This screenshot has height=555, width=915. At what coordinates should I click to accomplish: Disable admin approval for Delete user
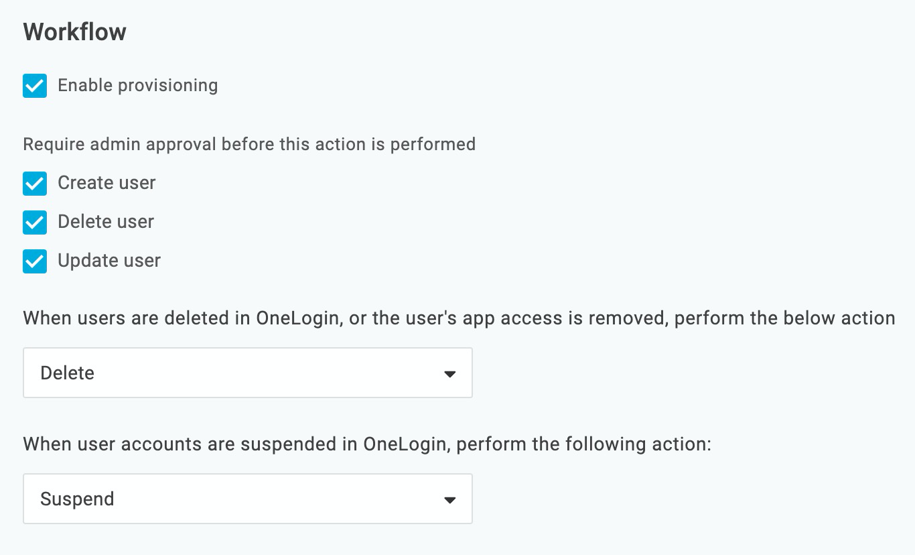(35, 222)
